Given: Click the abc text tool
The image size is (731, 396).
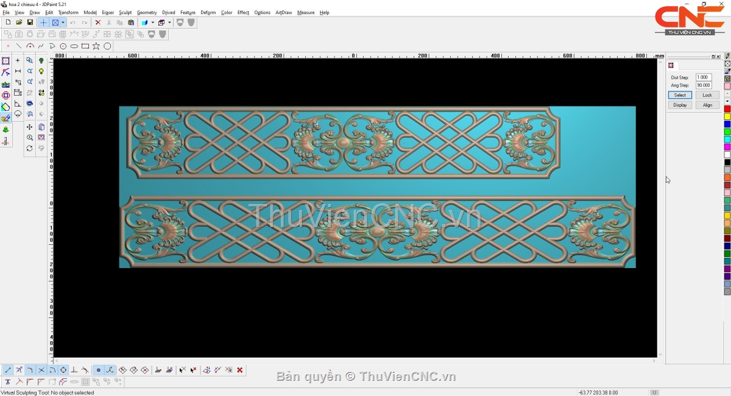Looking at the screenshot, I should pos(5,84).
